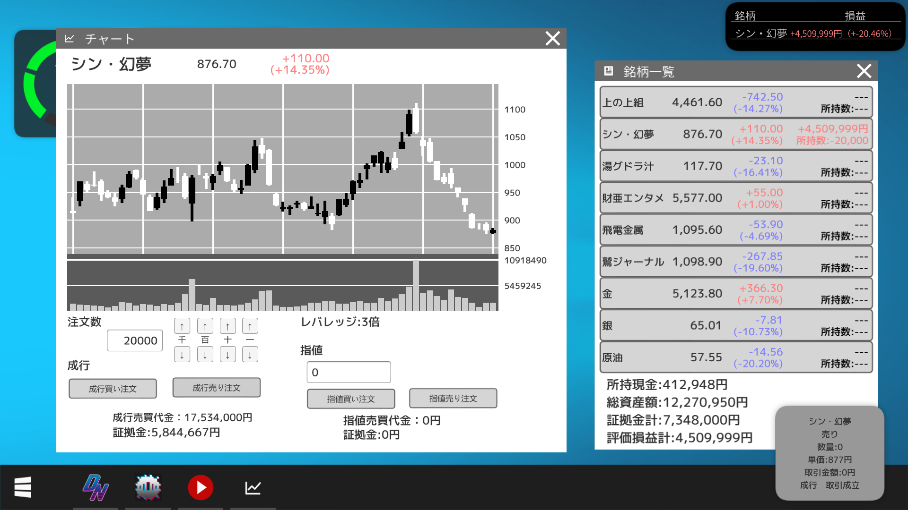Image resolution: width=908 pixels, height=510 pixels.
Task: Open the chart app from the taskbar
Action: pos(253,488)
